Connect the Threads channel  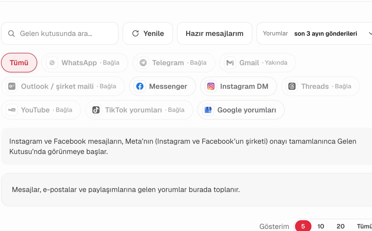[321, 86]
